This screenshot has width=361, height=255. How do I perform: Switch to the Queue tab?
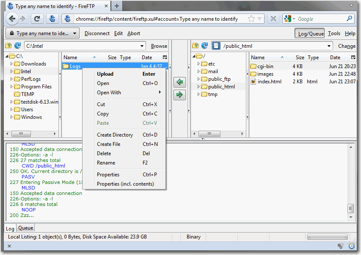[x=25, y=228]
